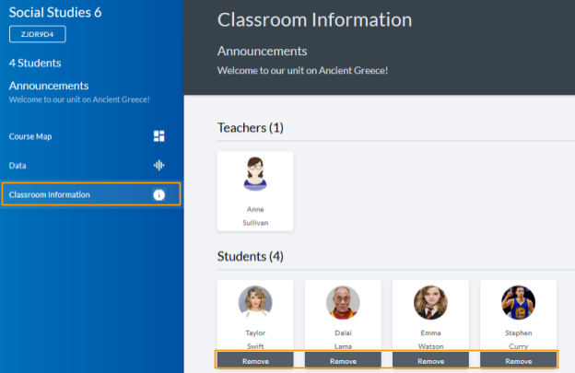Click the ZJDR9D4 class code button
The height and width of the screenshot is (373, 575).
pyautogui.click(x=38, y=34)
